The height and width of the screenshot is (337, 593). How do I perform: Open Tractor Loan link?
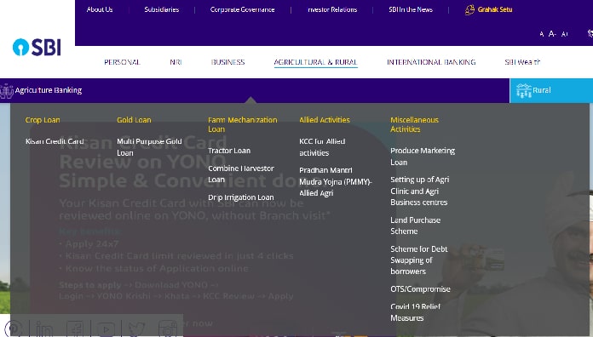coord(229,151)
